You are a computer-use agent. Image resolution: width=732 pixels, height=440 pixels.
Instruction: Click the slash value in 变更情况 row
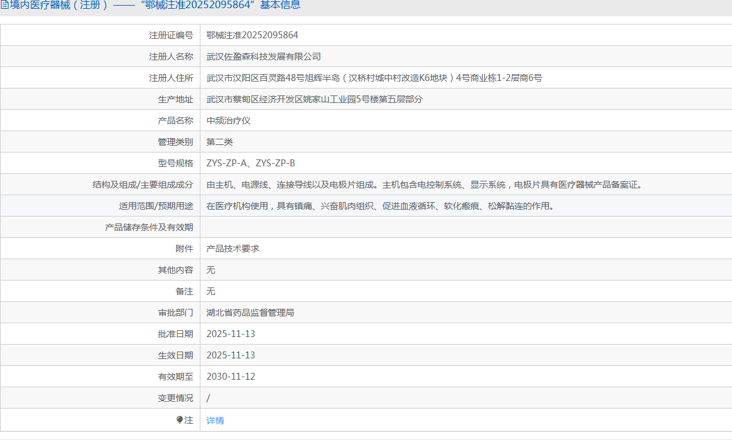point(208,398)
